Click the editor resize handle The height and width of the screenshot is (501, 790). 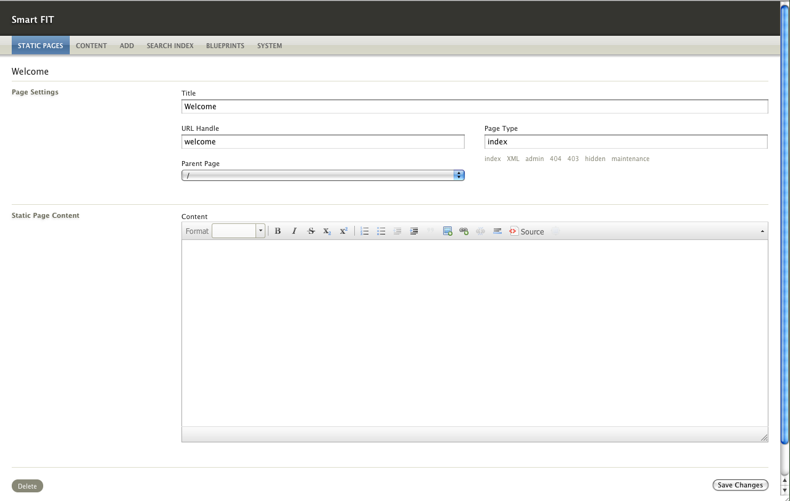click(x=764, y=437)
